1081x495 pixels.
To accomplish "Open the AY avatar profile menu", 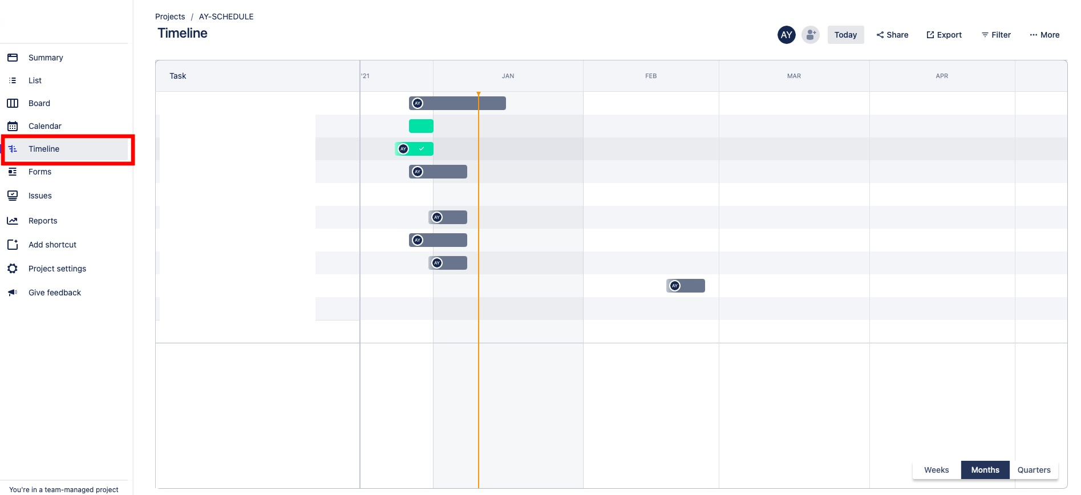I will point(786,34).
